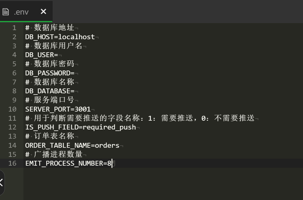Click the EMIT_PROCESS_NUMBER=8 line
303x200 pixels.
click(68, 164)
